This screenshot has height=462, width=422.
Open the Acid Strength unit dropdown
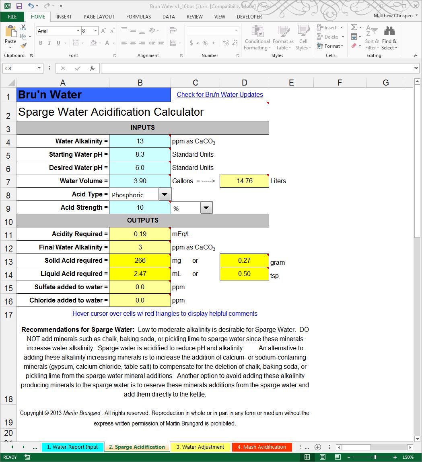(x=206, y=207)
